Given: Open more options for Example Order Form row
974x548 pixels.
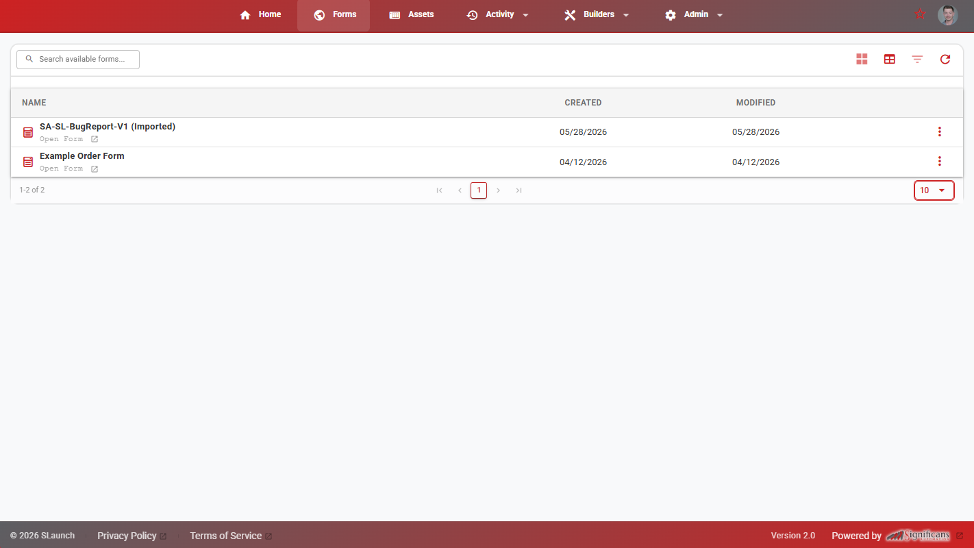Looking at the screenshot, I should click(x=939, y=161).
